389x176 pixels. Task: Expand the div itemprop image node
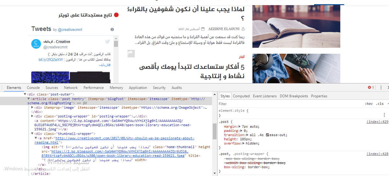32,107
